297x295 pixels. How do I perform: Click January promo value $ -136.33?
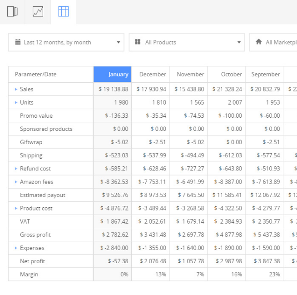(117, 115)
